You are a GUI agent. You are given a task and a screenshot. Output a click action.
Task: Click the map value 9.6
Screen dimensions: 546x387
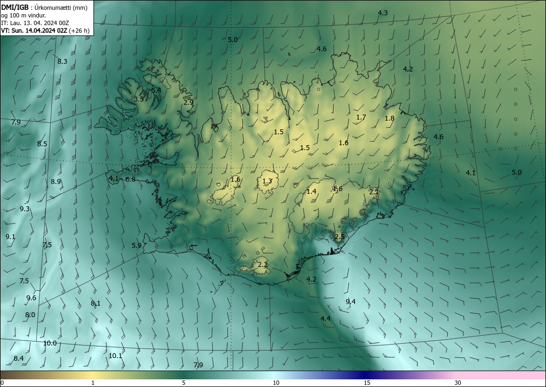click(31, 298)
